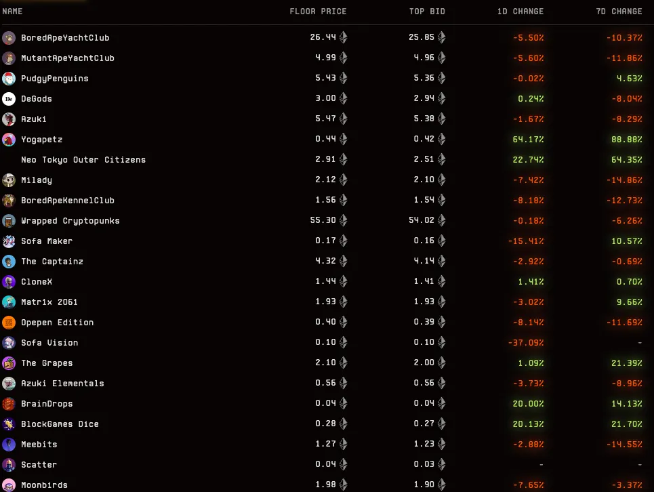Screen dimensions: 654x492
Task: Click the Azuki 7D change -8.29%
Action: tap(627, 119)
